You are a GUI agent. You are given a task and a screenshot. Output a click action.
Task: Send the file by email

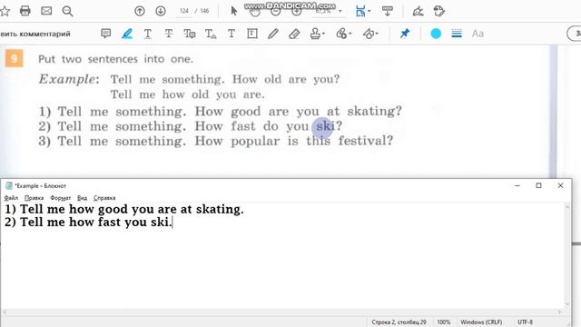pyautogui.click(x=46, y=11)
